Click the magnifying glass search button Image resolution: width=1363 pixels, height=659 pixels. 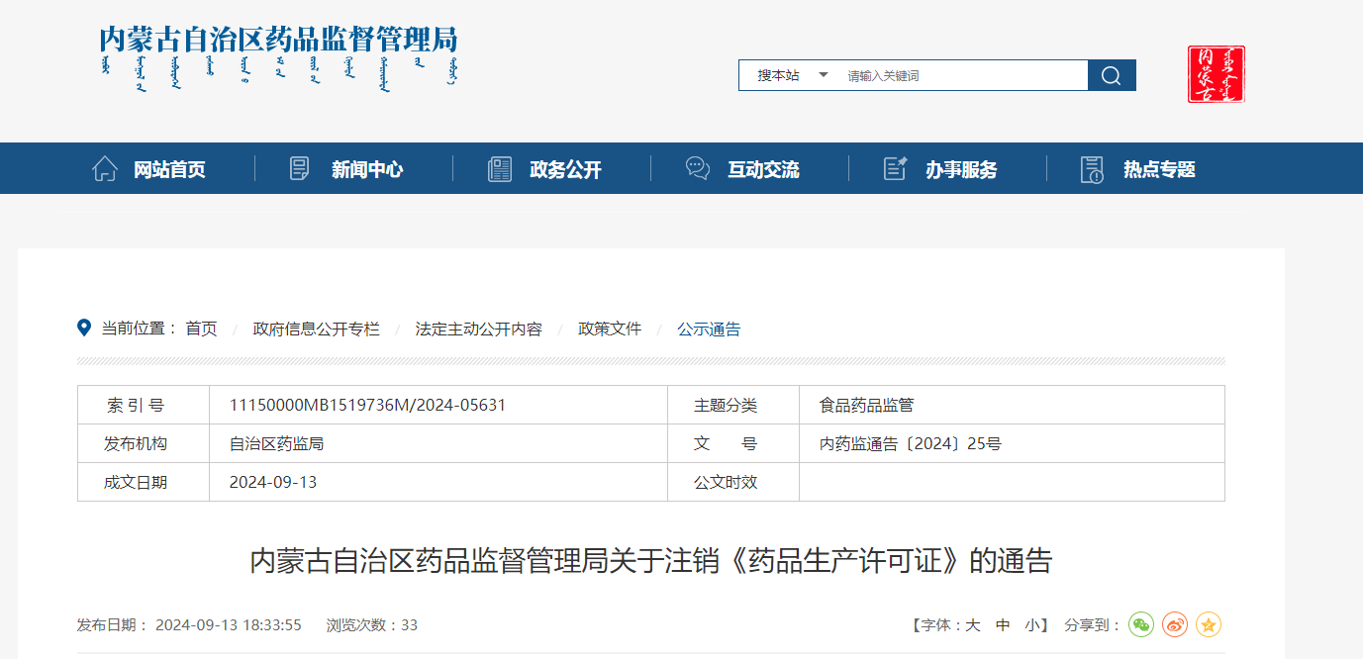pyautogui.click(x=1111, y=75)
